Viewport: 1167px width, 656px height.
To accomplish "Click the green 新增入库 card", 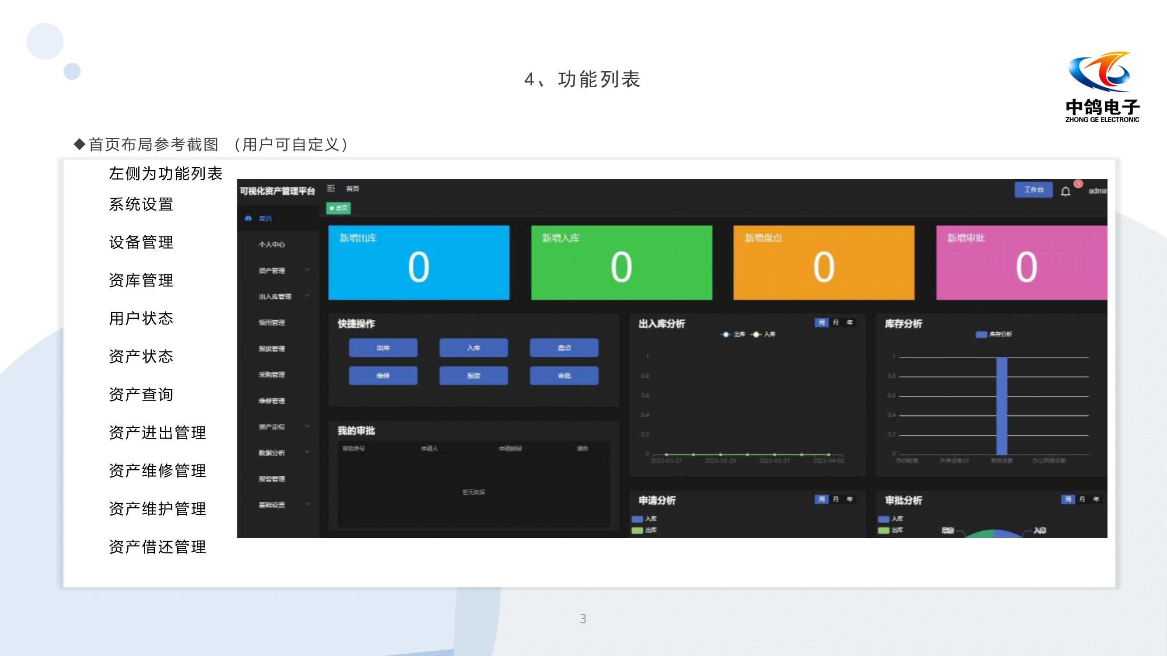I will tap(621, 262).
